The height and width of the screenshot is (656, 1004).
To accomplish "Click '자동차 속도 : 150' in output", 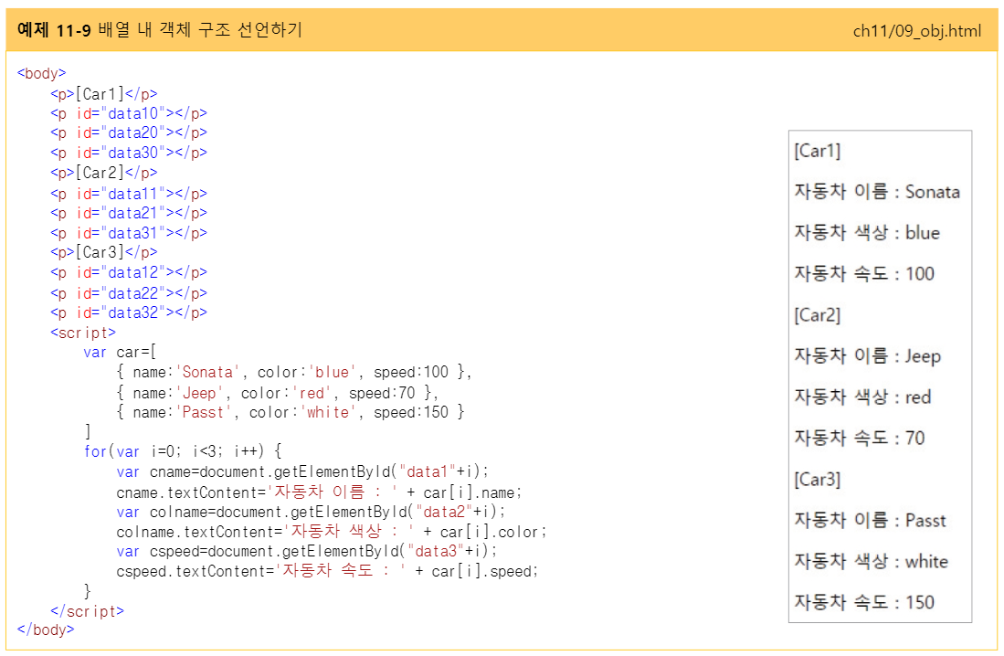I will (864, 602).
